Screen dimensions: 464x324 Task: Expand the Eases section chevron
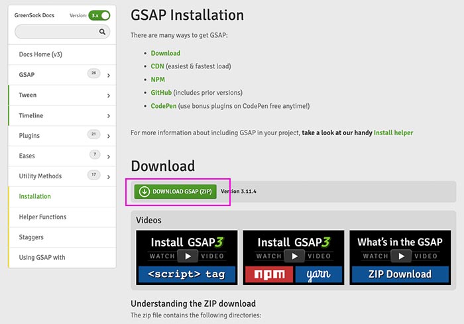pyautogui.click(x=108, y=156)
